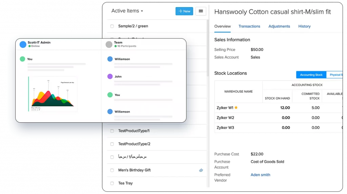The height and width of the screenshot is (194, 347).
Task: Click the composite item icon on Men's Birthday Gift
Action: click(x=201, y=170)
